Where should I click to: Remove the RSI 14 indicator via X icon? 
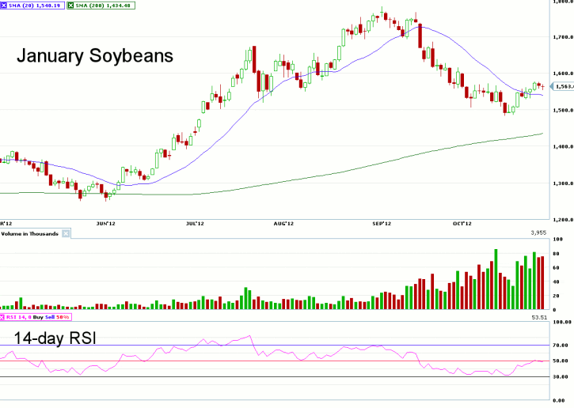point(4,317)
